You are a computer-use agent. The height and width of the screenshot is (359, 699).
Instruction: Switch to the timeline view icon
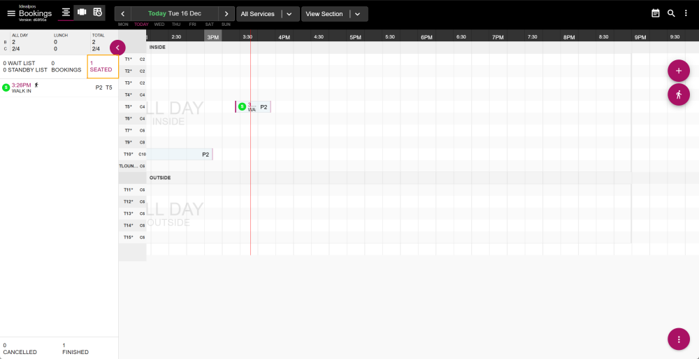(x=66, y=13)
